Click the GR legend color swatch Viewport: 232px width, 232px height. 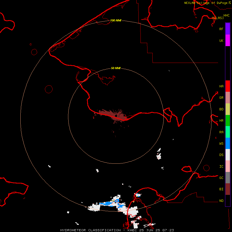click(228, 98)
